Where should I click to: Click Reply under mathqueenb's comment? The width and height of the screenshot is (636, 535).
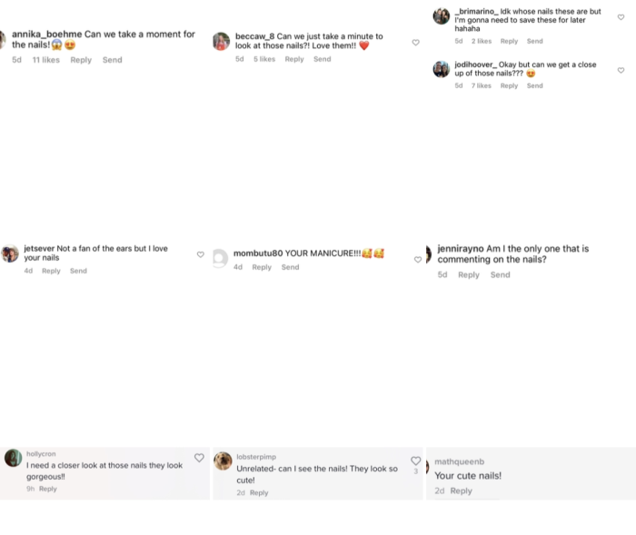coord(462,491)
